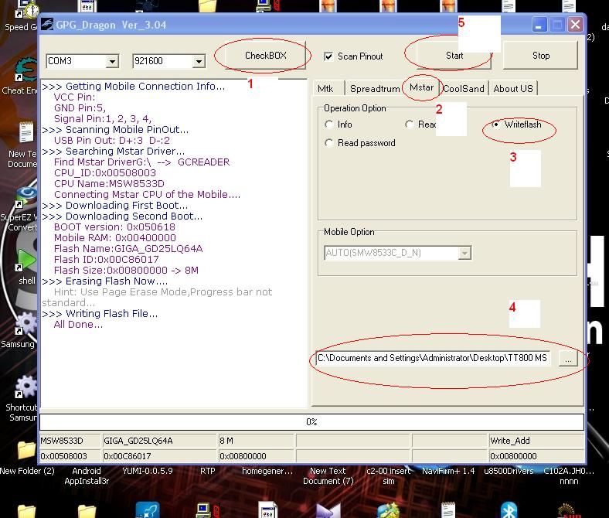Open the COM3 port dropdown

pos(112,61)
